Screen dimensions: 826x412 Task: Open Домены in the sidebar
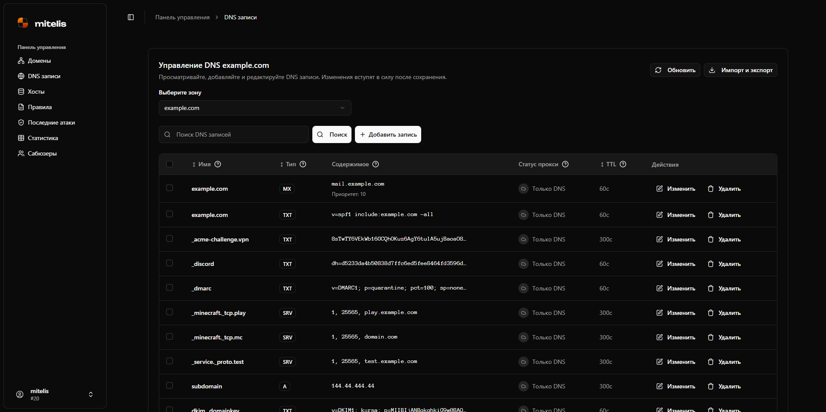[x=39, y=61]
